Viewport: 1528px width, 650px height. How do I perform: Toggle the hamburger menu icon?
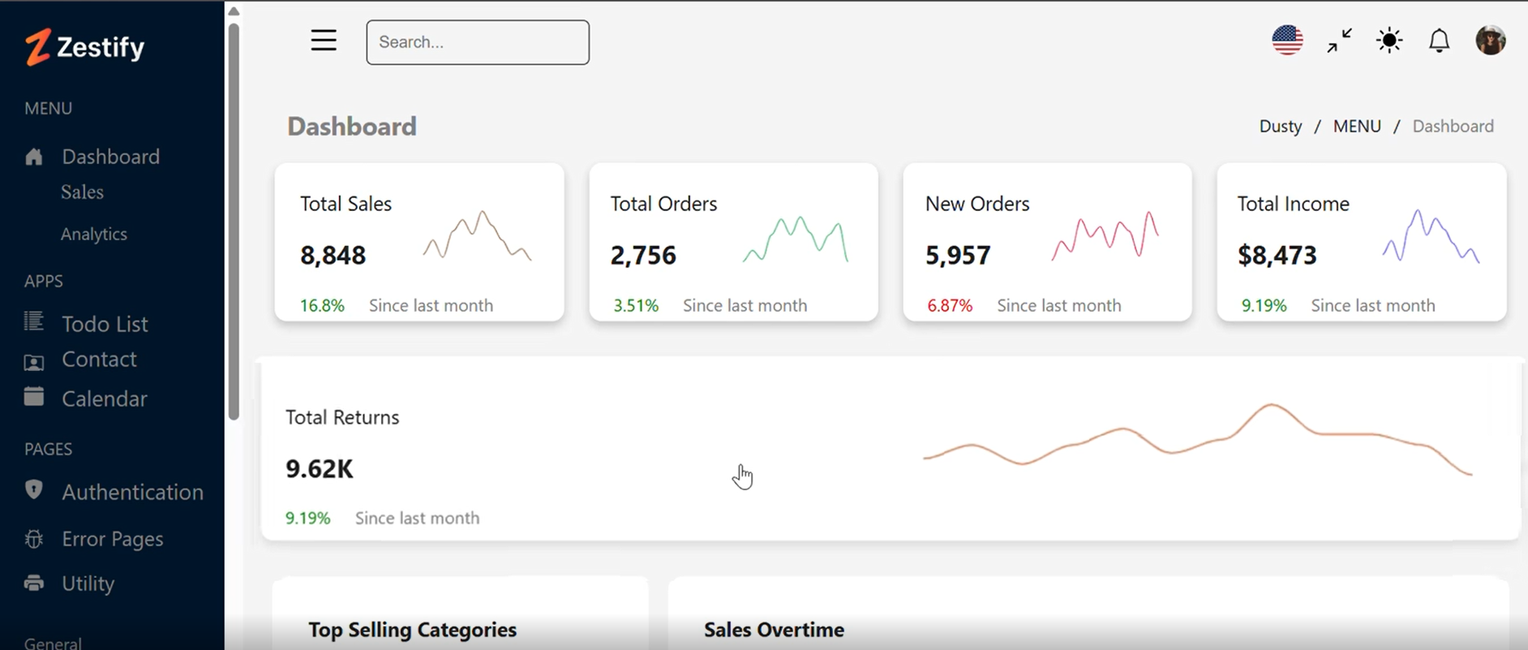point(324,41)
